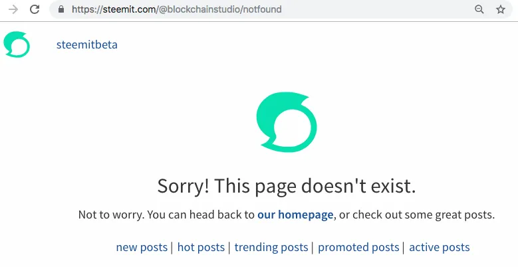This screenshot has width=518, height=267.
Task: Click the small Steemit logo in header
Action: tap(17, 44)
